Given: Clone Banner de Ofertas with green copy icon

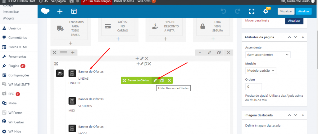Looking at the screenshot, I should pyautogui.click(x=162, y=80).
